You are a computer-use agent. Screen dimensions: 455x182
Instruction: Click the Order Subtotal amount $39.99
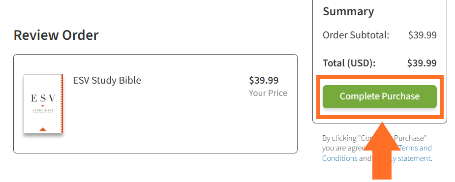coord(422,35)
